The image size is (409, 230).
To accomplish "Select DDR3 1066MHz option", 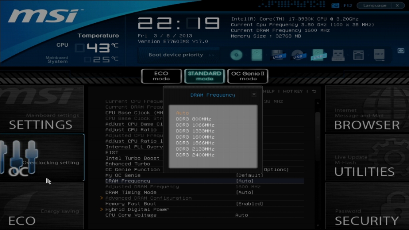I will click(195, 125).
